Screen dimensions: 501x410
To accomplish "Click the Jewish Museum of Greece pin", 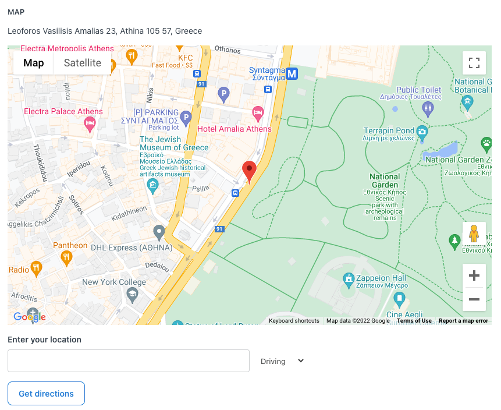I will (x=152, y=186).
